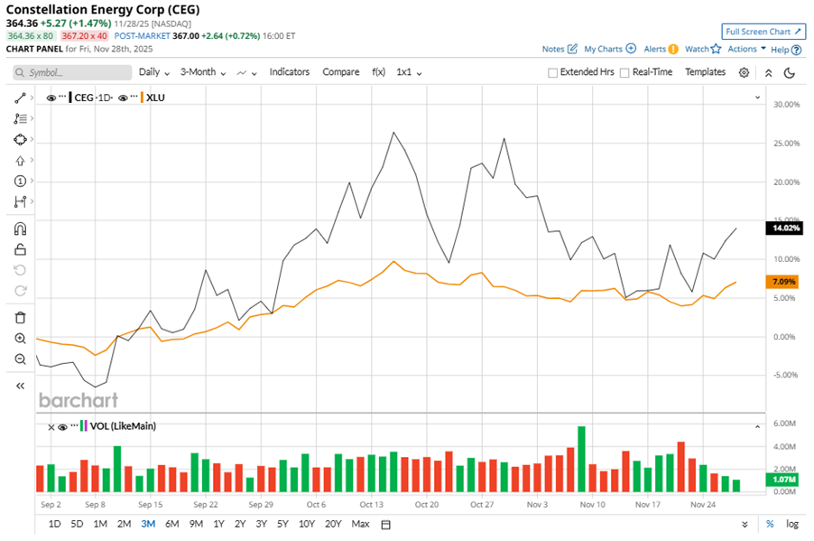The image size is (814, 541).
Task: Select the 1D time range
Action: pyautogui.click(x=54, y=524)
